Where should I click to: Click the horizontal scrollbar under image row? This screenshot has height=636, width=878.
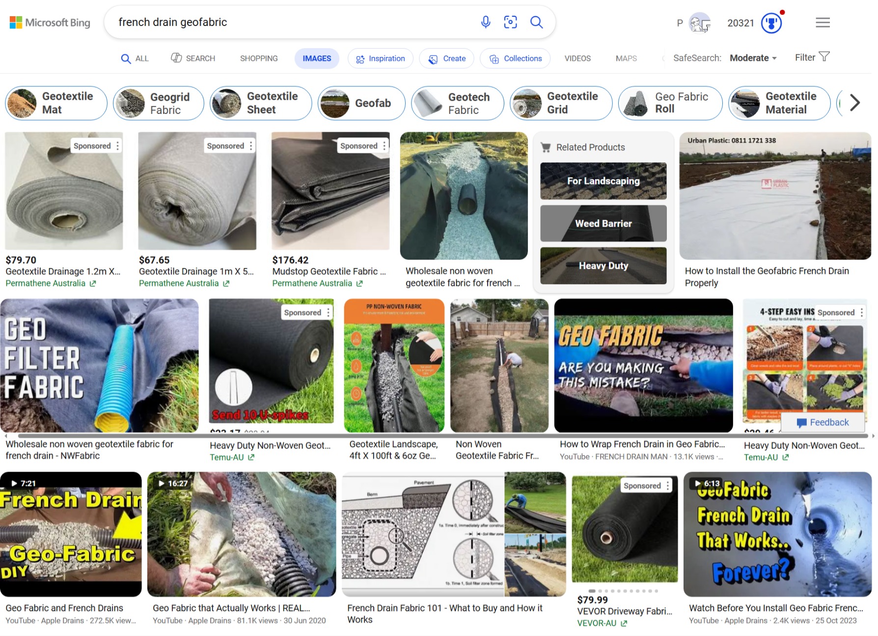pos(442,435)
